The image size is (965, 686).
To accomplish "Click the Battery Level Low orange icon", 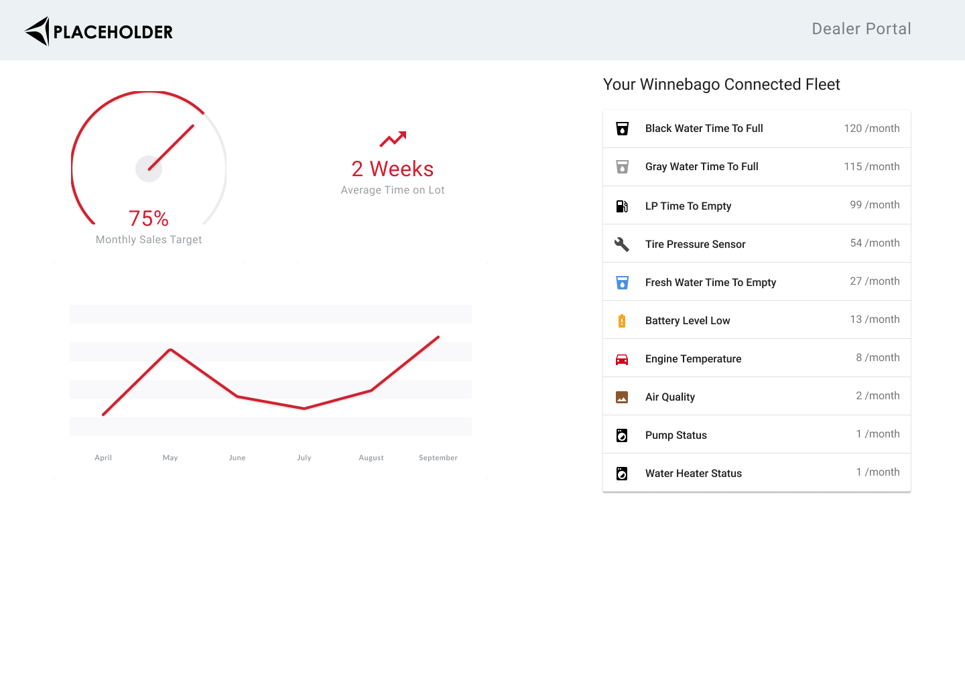I will pyautogui.click(x=622, y=321).
